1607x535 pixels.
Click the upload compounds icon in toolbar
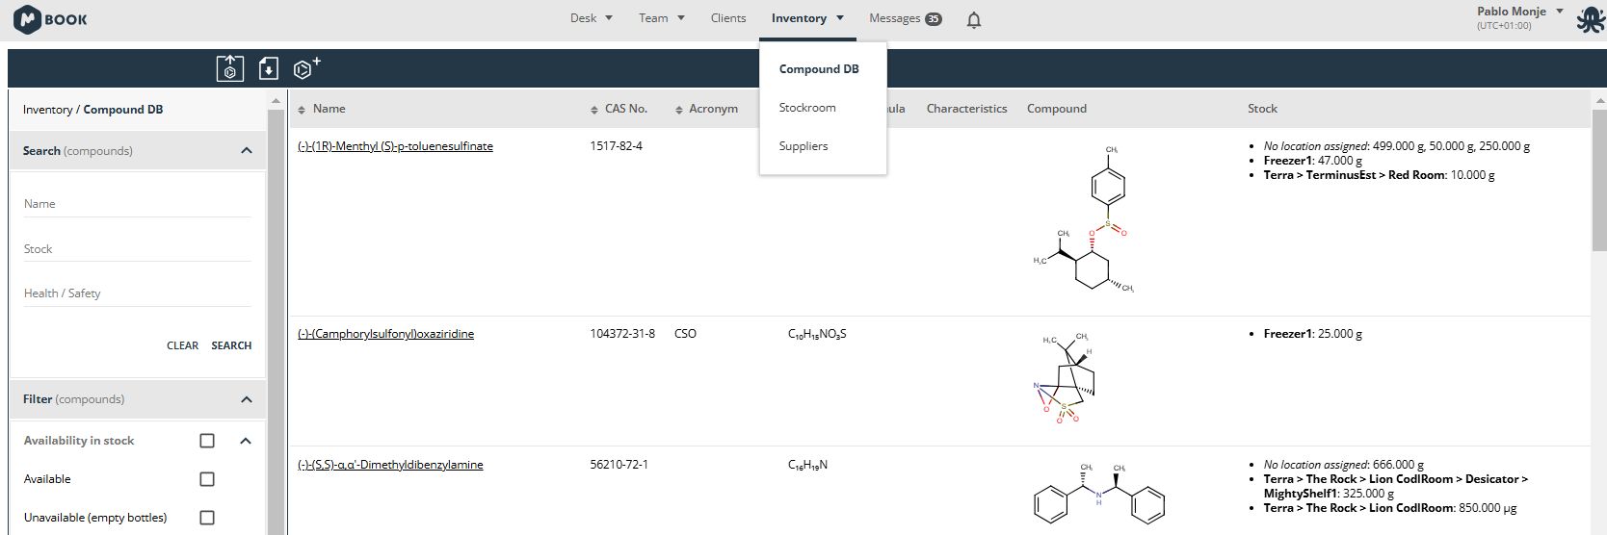tap(230, 68)
